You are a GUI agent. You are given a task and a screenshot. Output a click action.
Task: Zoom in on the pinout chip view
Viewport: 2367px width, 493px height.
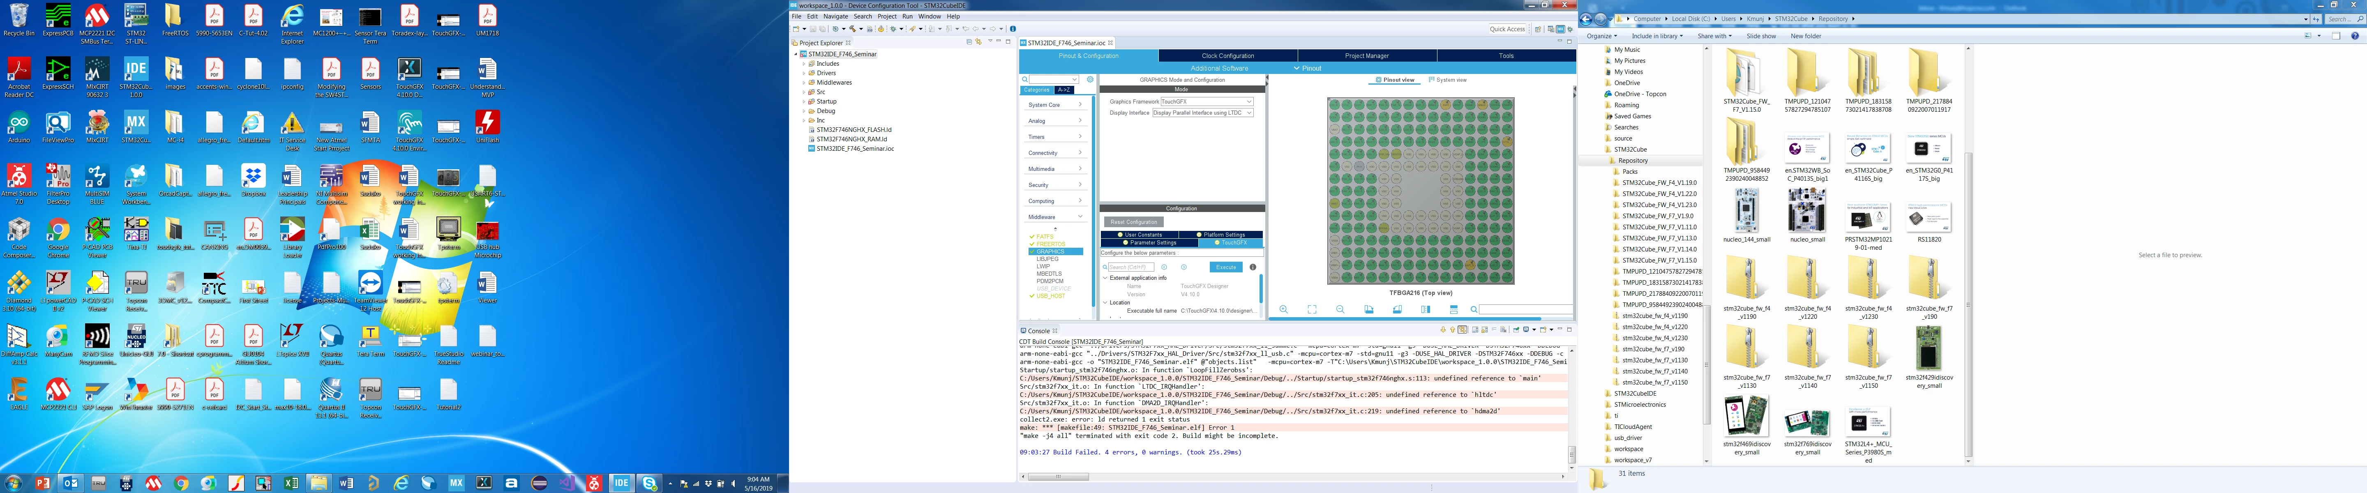click(x=1284, y=309)
